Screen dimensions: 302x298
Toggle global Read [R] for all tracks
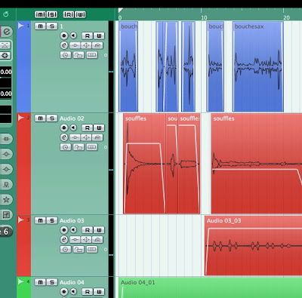(x=69, y=14)
